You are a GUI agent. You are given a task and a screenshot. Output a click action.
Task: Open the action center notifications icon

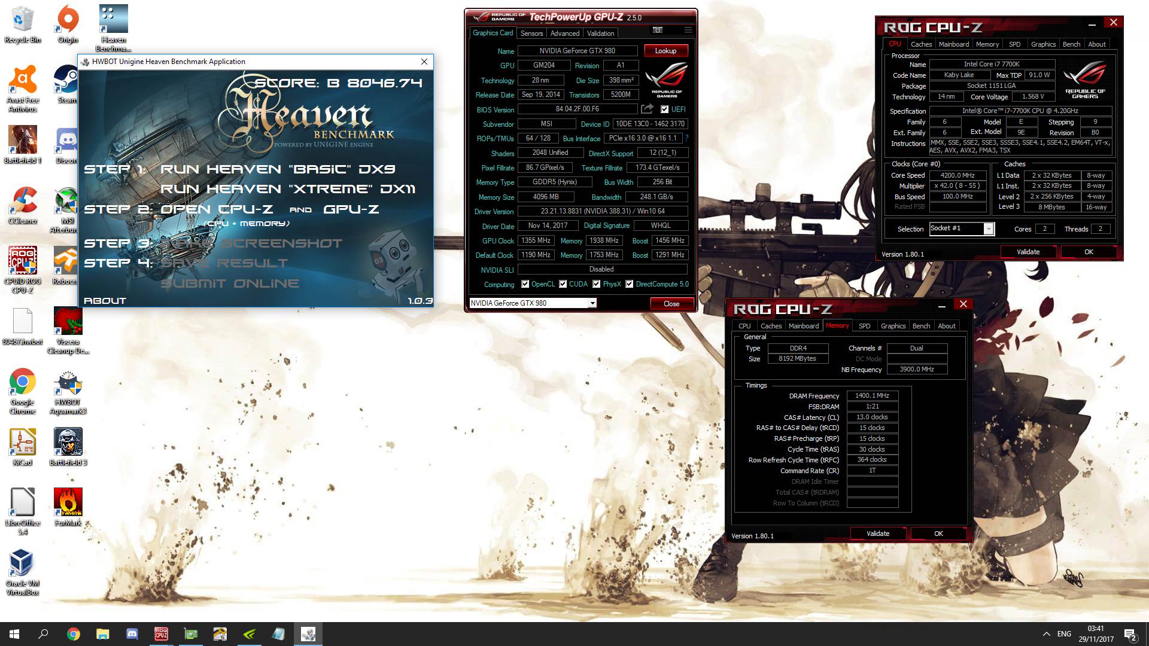(x=1130, y=634)
